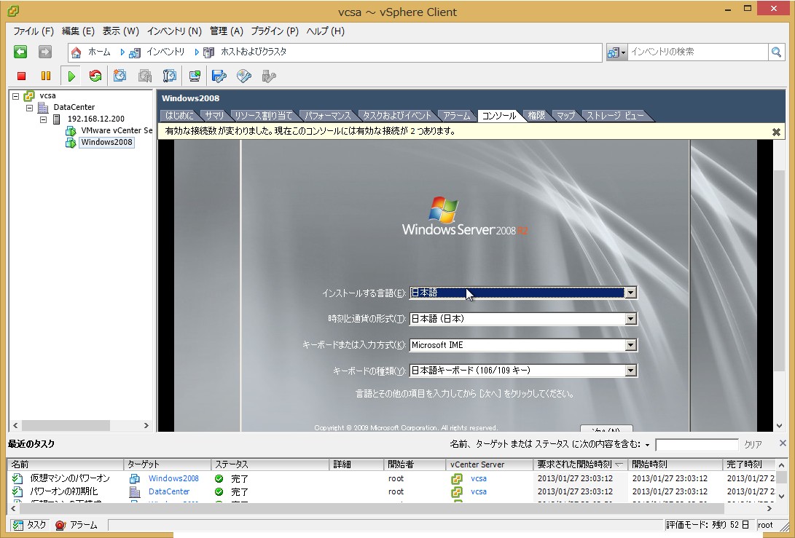
Task: Close the 最近のタスク panel
Action: 783,443
